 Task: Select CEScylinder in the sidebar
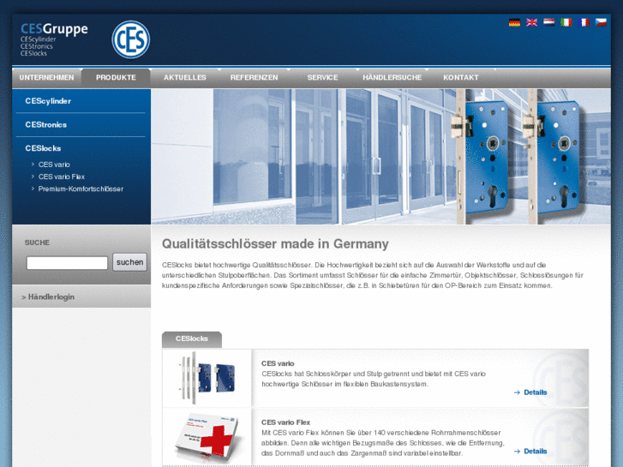coord(48,101)
